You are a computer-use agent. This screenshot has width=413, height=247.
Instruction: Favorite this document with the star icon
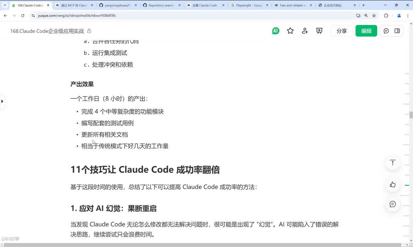click(290, 31)
